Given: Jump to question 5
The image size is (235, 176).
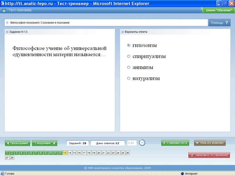Looking at the screenshot, I should coord(26,153).
